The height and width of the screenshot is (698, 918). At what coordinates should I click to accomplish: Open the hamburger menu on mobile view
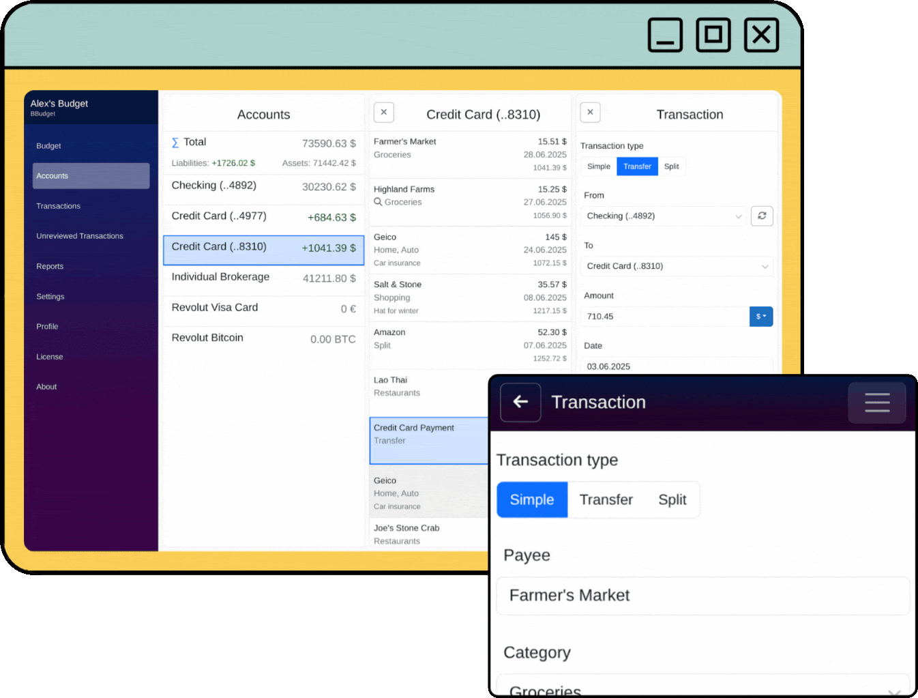coord(876,403)
